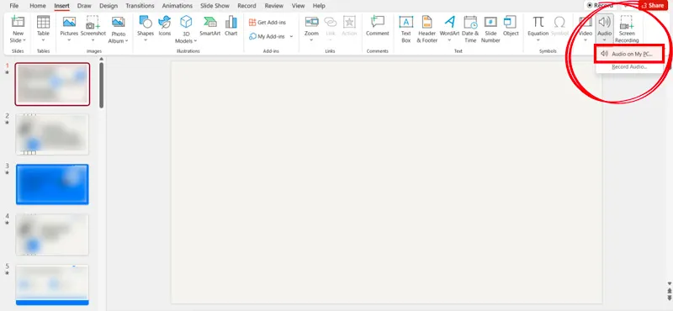Click the empty slide canvas
Image resolution: width=673 pixels, height=311 pixels.
click(386, 182)
